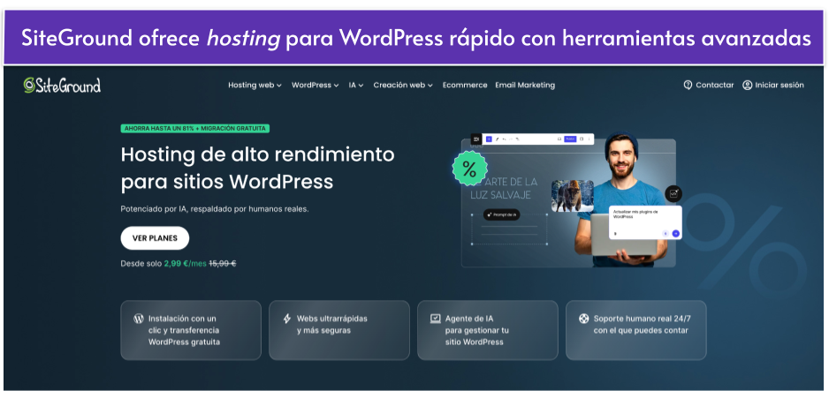Click the Iniciar sesión user icon

click(747, 85)
